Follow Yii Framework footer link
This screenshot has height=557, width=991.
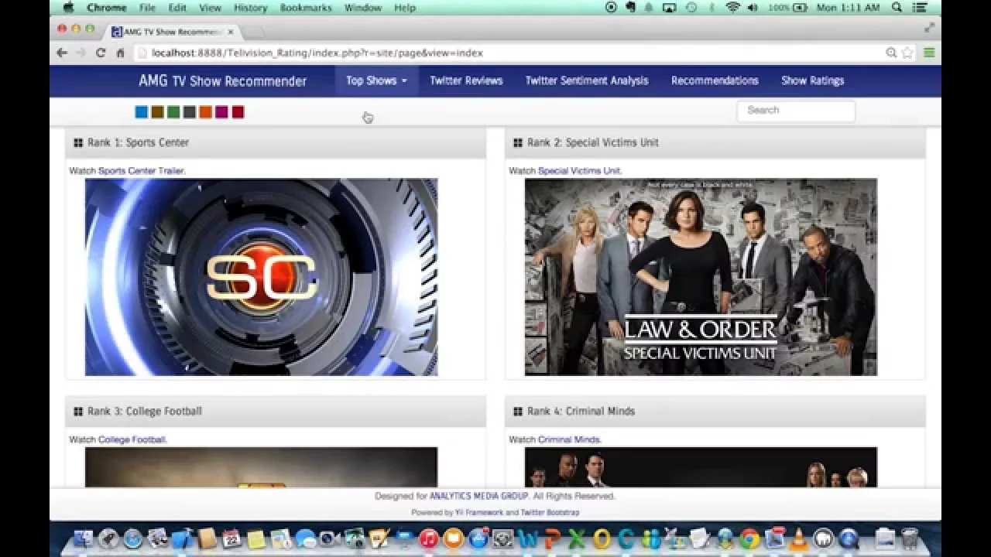[x=478, y=513]
